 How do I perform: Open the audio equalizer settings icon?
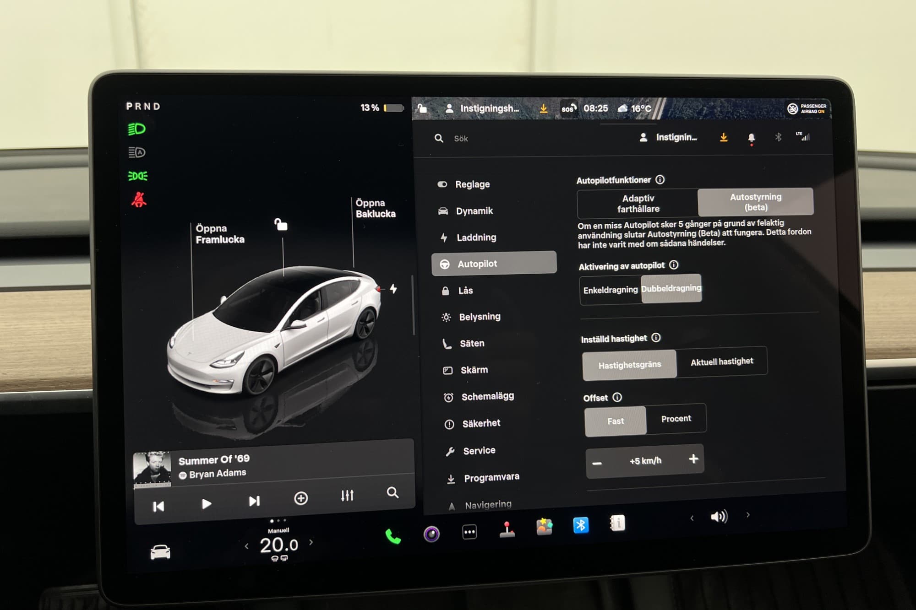click(x=347, y=496)
